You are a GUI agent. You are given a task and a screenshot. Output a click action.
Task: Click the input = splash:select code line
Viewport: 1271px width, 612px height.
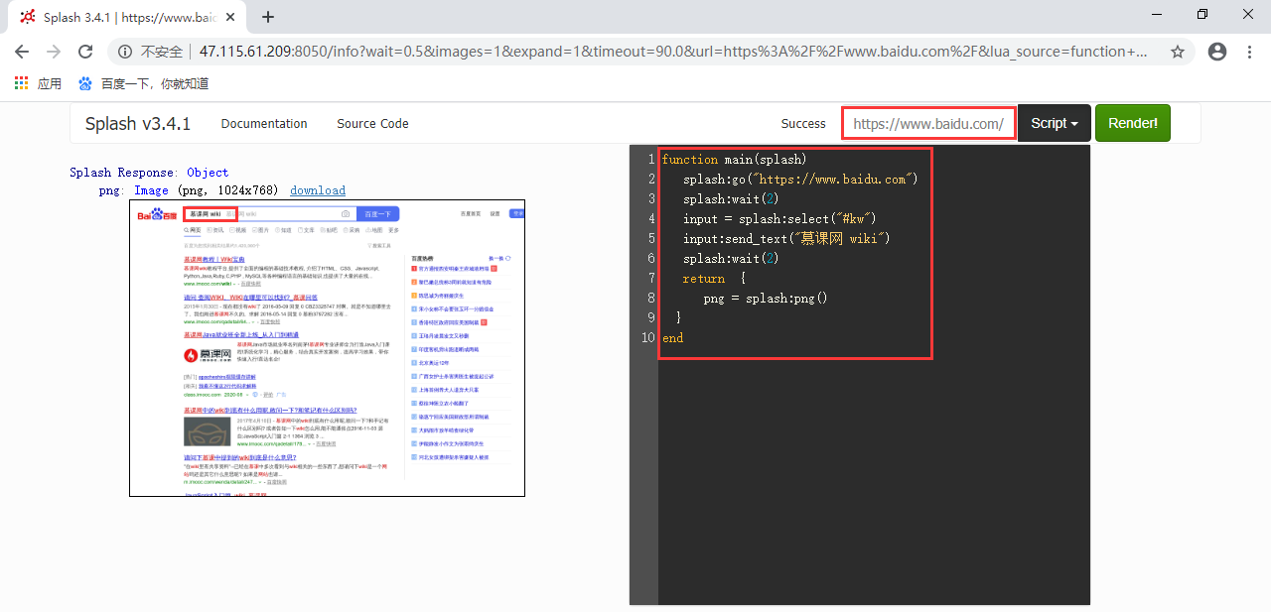click(x=779, y=219)
